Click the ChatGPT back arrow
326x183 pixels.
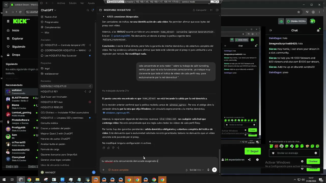pos(47,3)
